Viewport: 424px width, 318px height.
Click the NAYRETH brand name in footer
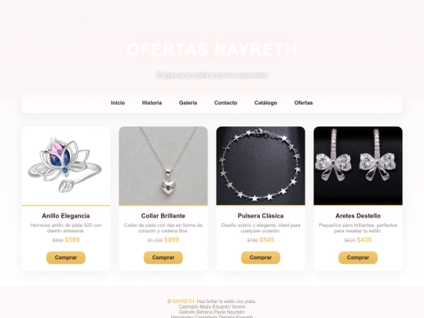(x=183, y=302)
